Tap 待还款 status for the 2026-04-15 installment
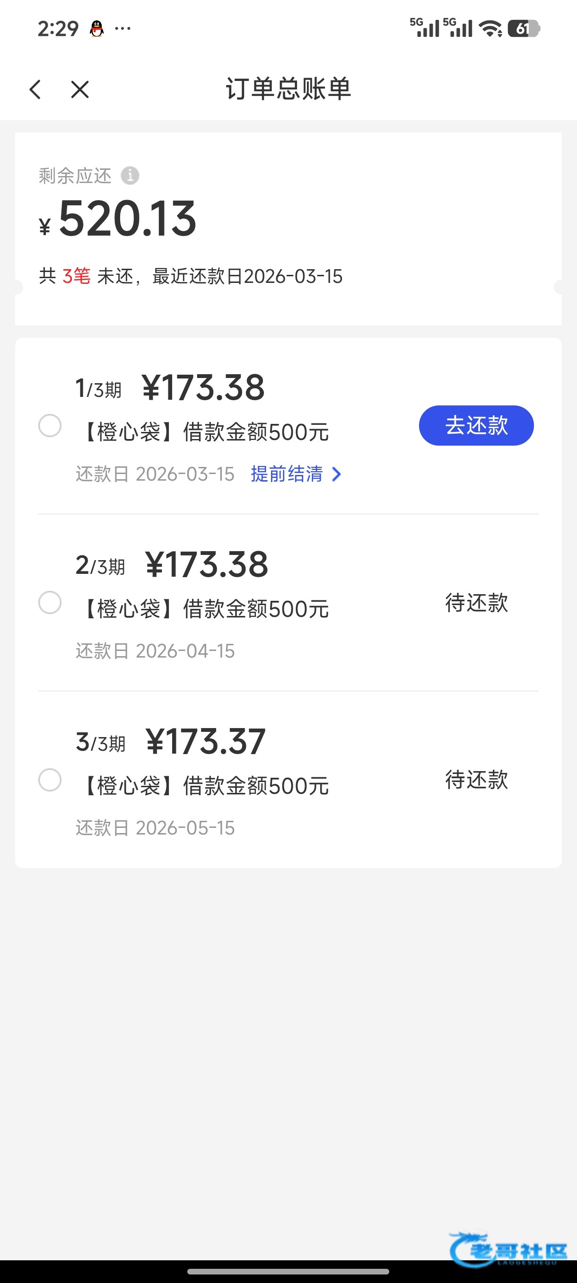The width and height of the screenshot is (577, 1283). point(476,602)
